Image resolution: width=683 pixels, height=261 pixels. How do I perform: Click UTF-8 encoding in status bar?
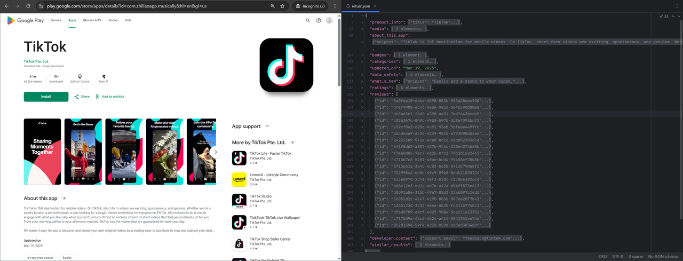(x=617, y=257)
